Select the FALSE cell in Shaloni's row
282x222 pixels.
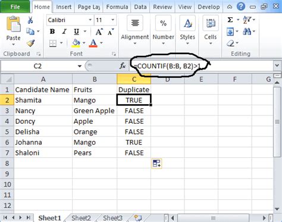pyautogui.click(x=134, y=153)
